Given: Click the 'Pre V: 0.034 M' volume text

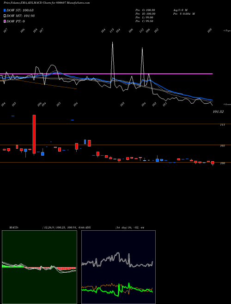Looking at the screenshot, I should tap(184, 14).
